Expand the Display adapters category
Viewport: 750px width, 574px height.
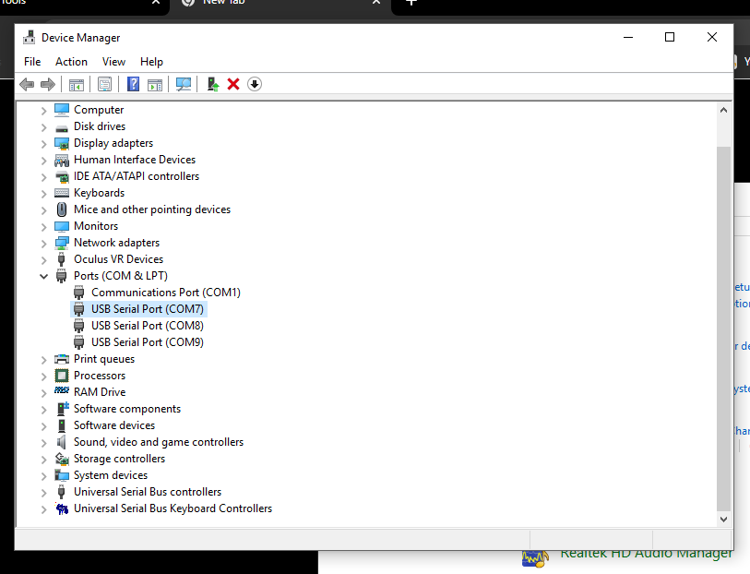[x=43, y=144]
